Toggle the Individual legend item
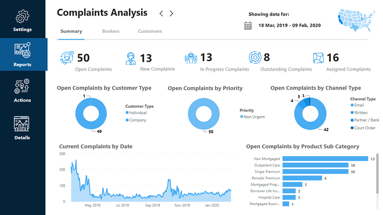 [136, 113]
